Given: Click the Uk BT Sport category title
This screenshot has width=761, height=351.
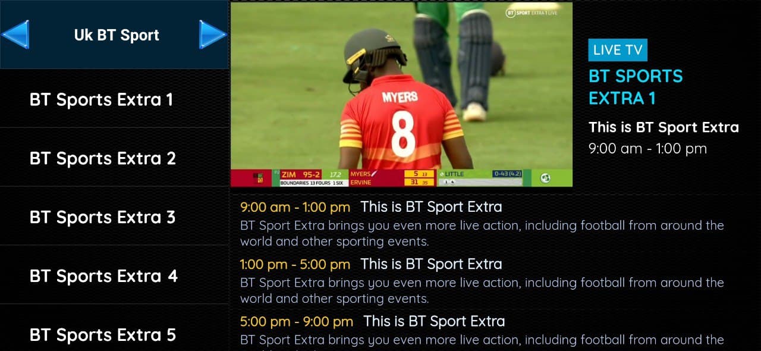Looking at the screenshot, I should pos(117,35).
